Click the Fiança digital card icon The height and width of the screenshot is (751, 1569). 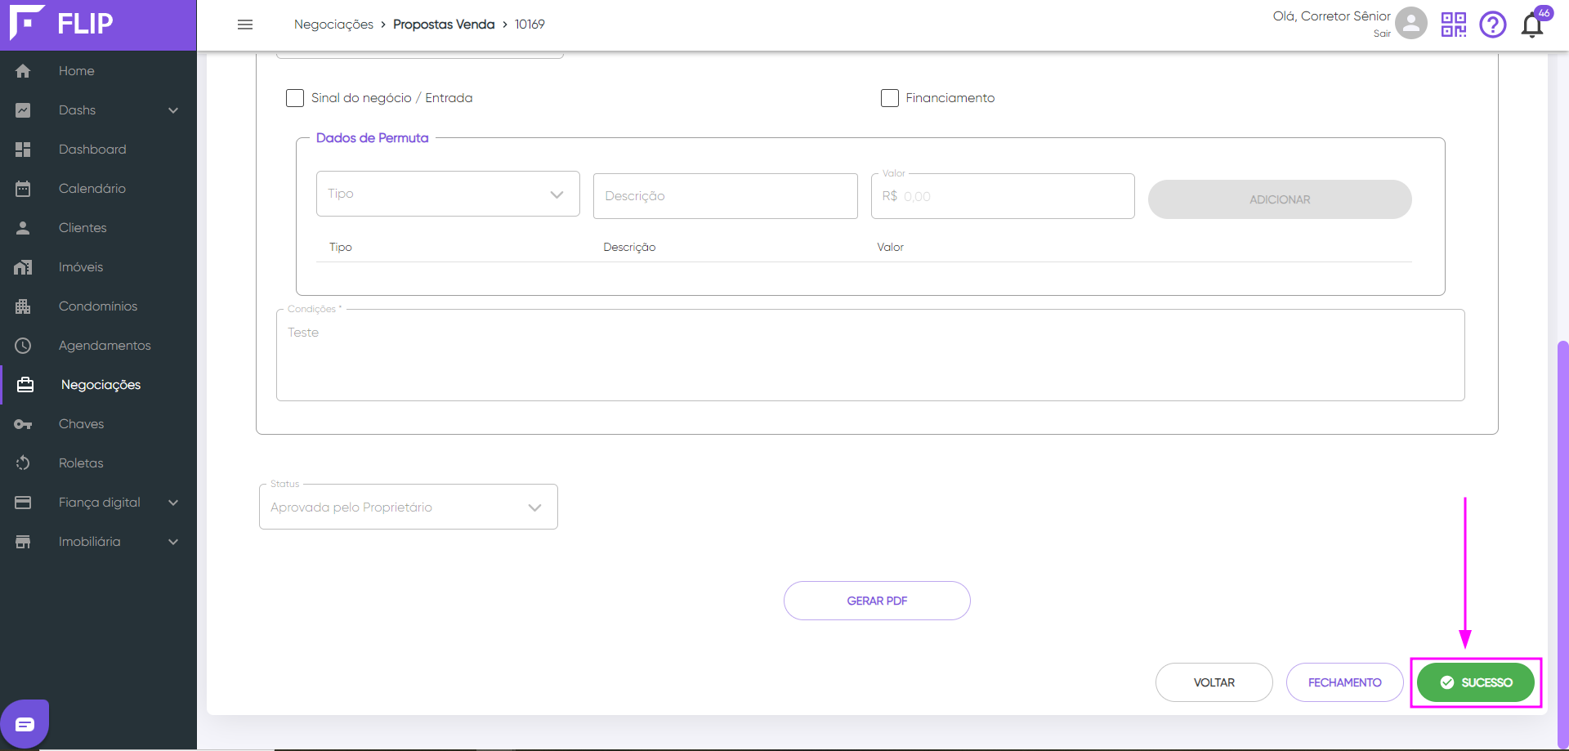(x=23, y=503)
